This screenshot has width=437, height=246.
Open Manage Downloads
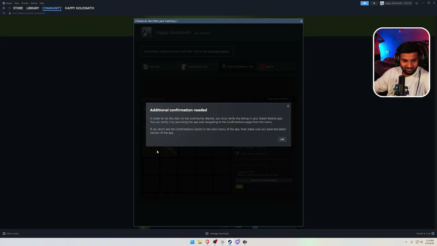point(217,234)
